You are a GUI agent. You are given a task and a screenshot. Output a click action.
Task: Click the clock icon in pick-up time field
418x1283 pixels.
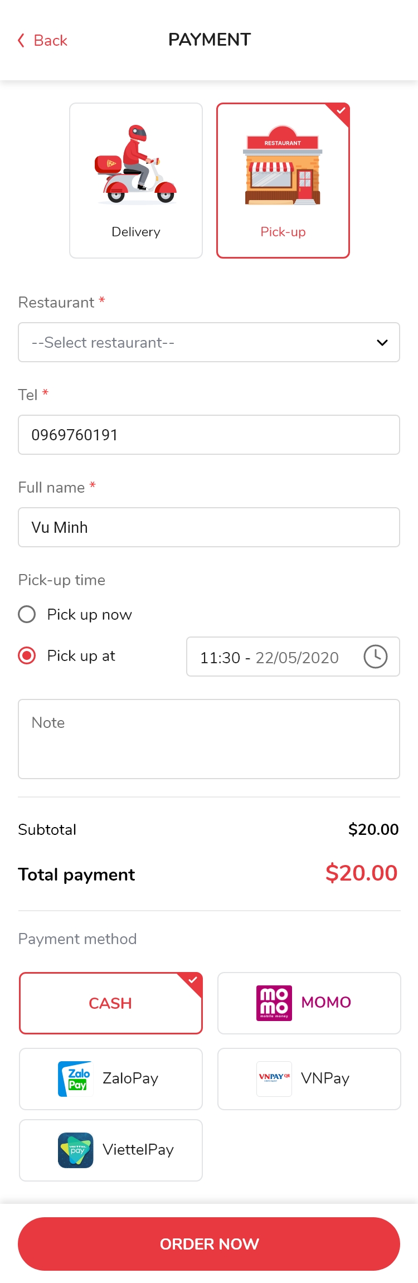(376, 657)
